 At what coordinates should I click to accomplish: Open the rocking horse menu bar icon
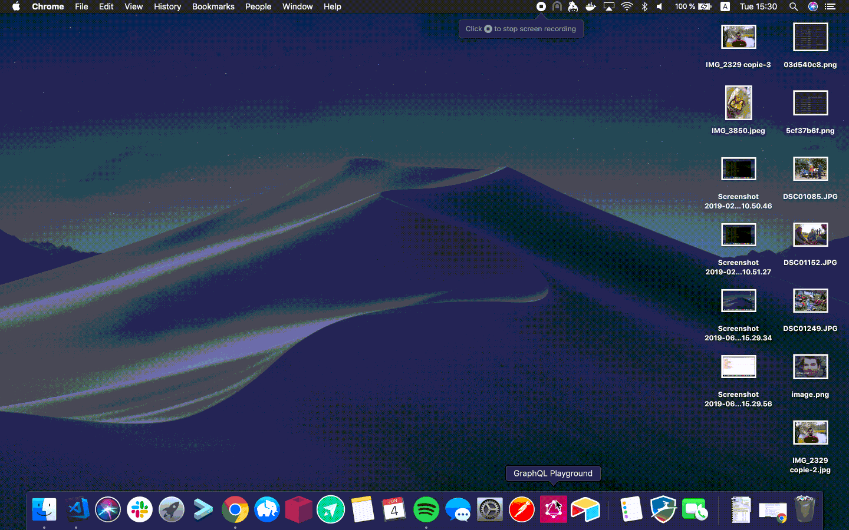(573, 6)
